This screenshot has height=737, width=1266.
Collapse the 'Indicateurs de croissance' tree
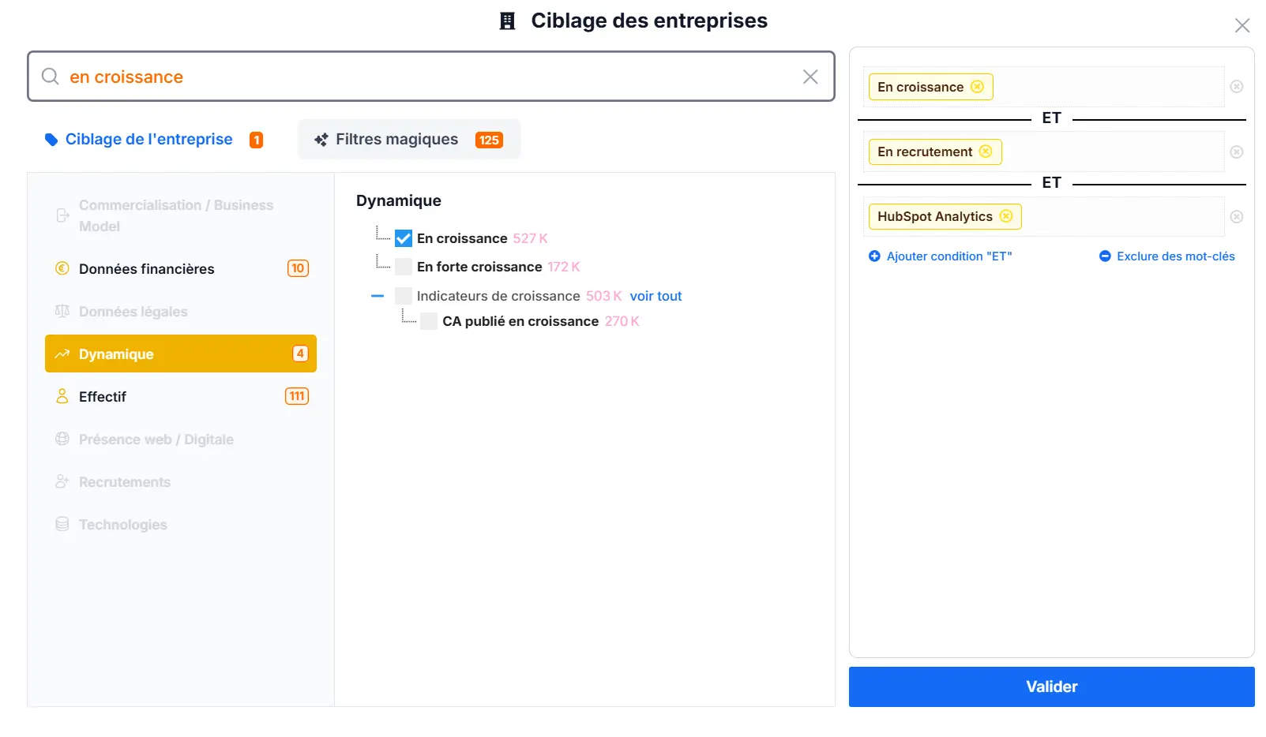378,296
